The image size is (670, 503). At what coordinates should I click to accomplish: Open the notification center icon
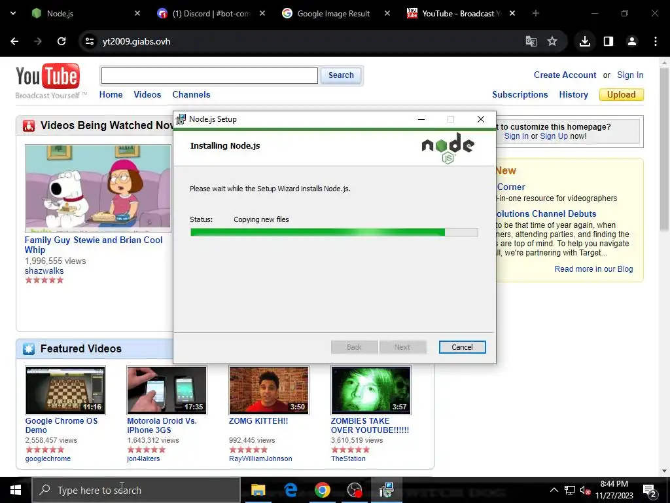coord(650,490)
